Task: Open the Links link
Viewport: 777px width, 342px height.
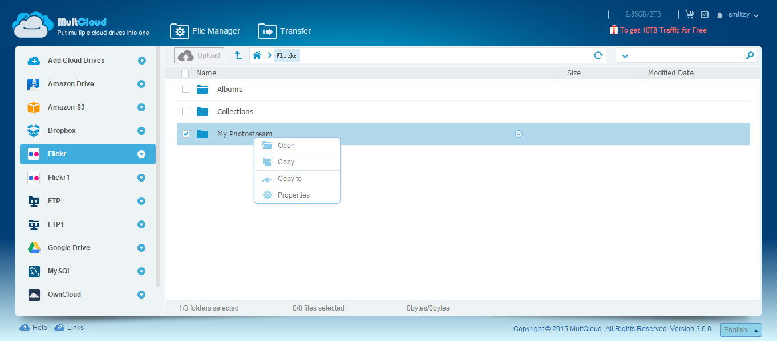Action: pos(75,328)
